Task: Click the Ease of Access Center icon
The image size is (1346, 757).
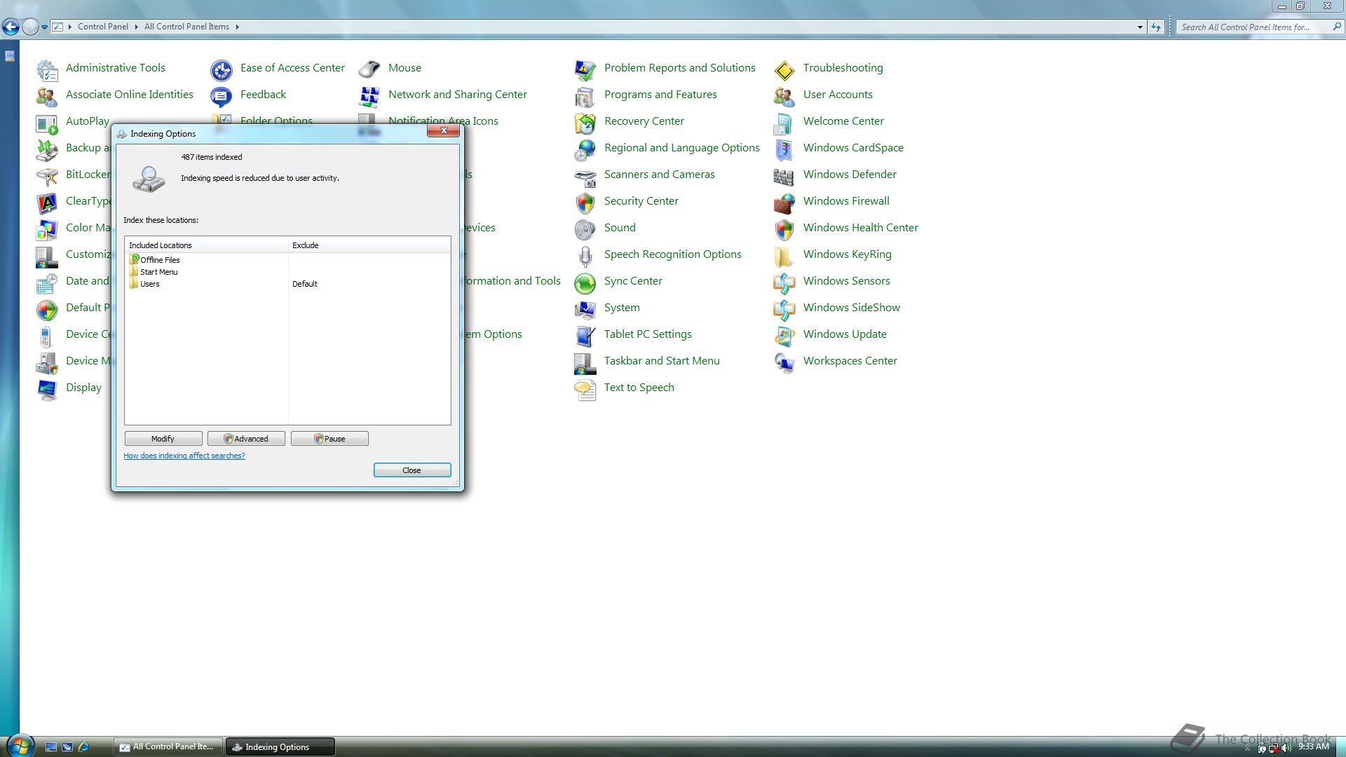Action: coord(222,69)
